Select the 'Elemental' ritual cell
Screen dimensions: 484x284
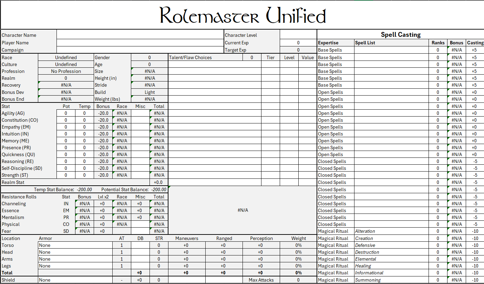391,259
